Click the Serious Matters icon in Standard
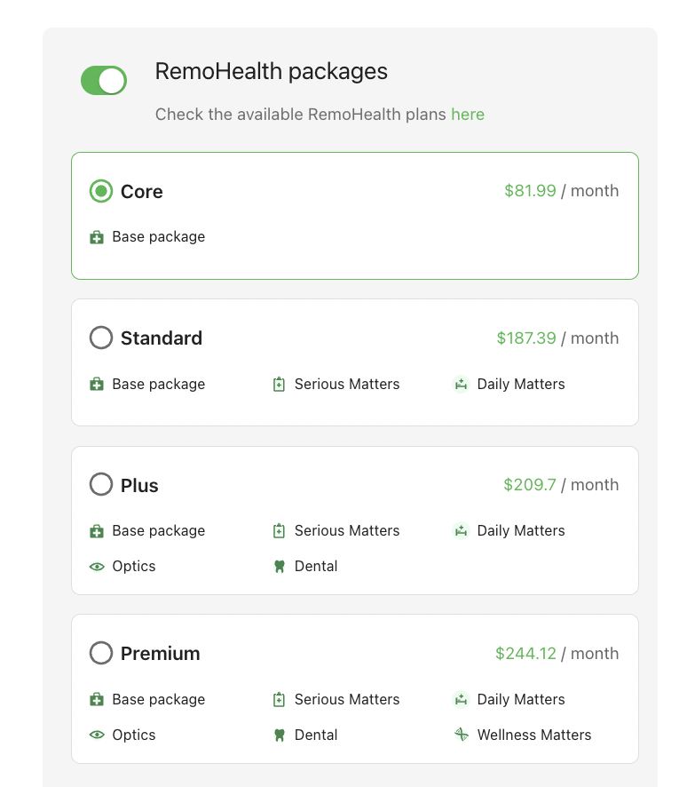The height and width of the screenshot is (787, 687). [x=279, y=385]
